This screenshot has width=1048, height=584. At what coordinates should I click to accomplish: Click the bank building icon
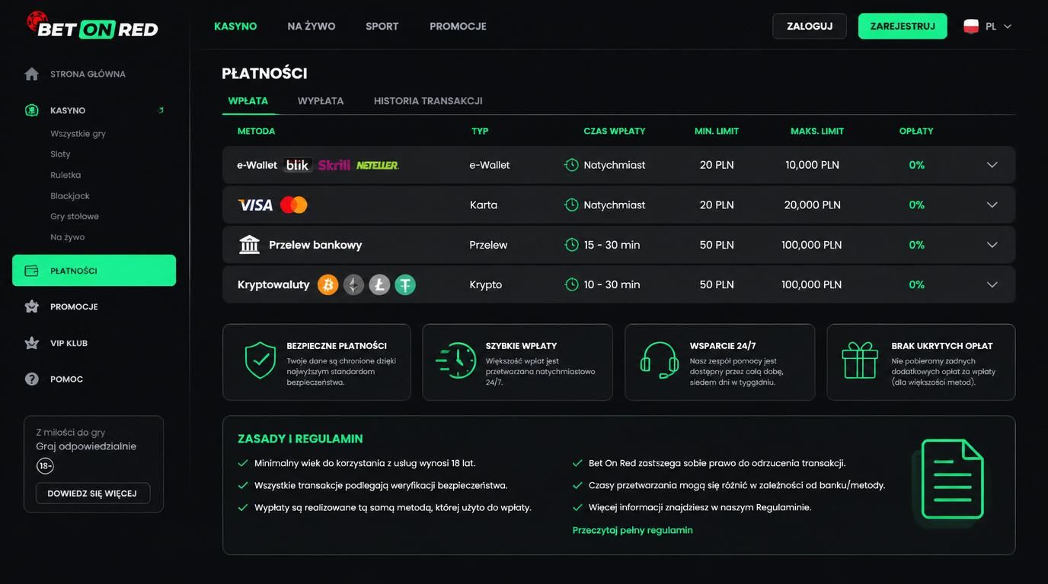[249, 245]
